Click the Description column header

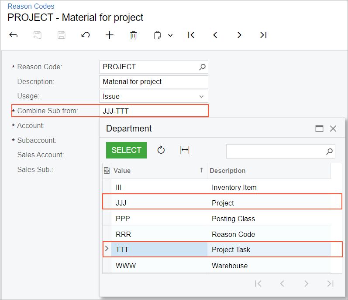[268, 171]
